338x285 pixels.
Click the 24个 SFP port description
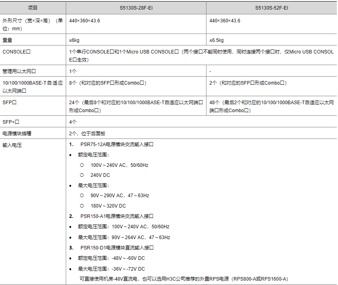click(x=136, y=106)
